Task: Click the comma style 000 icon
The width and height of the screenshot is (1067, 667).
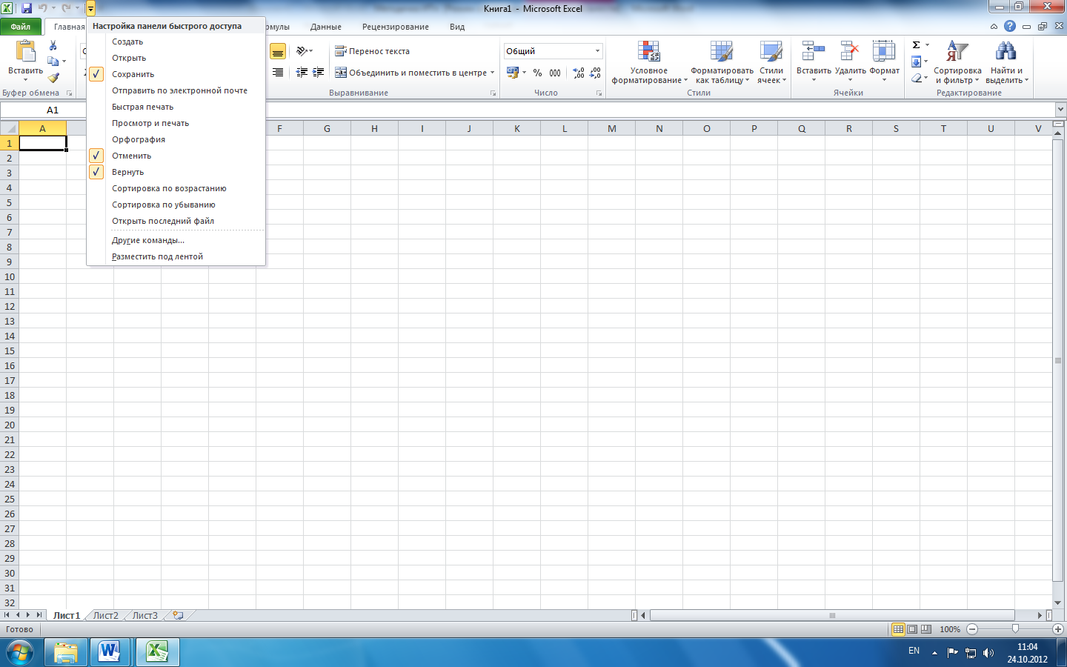Action: point(555,73)
